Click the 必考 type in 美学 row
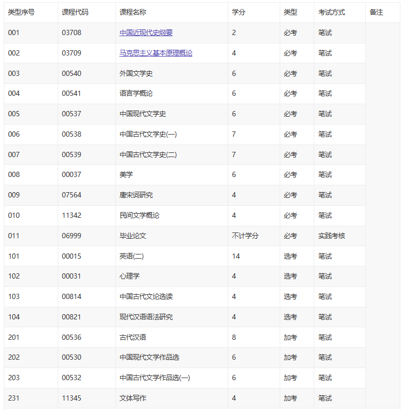403x410 pixels. tap(290, 174)
